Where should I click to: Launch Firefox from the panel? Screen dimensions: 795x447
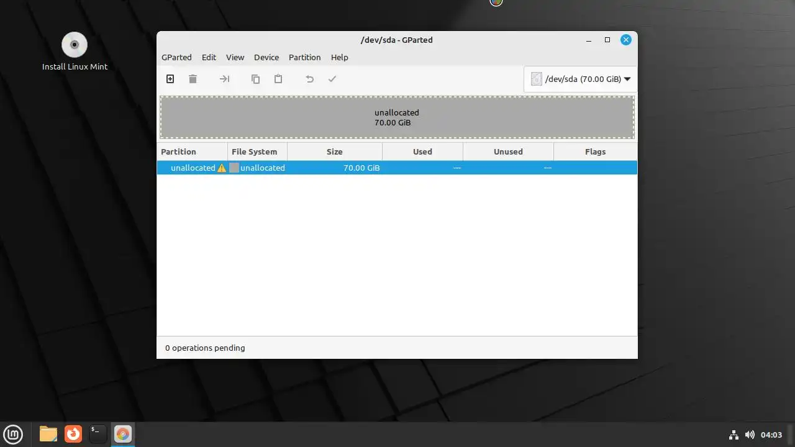73,434
